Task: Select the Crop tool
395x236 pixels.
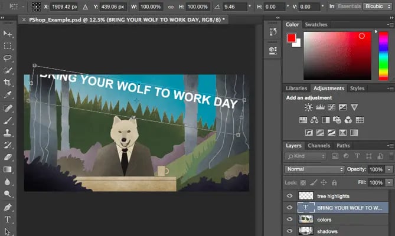Action: 8,83
